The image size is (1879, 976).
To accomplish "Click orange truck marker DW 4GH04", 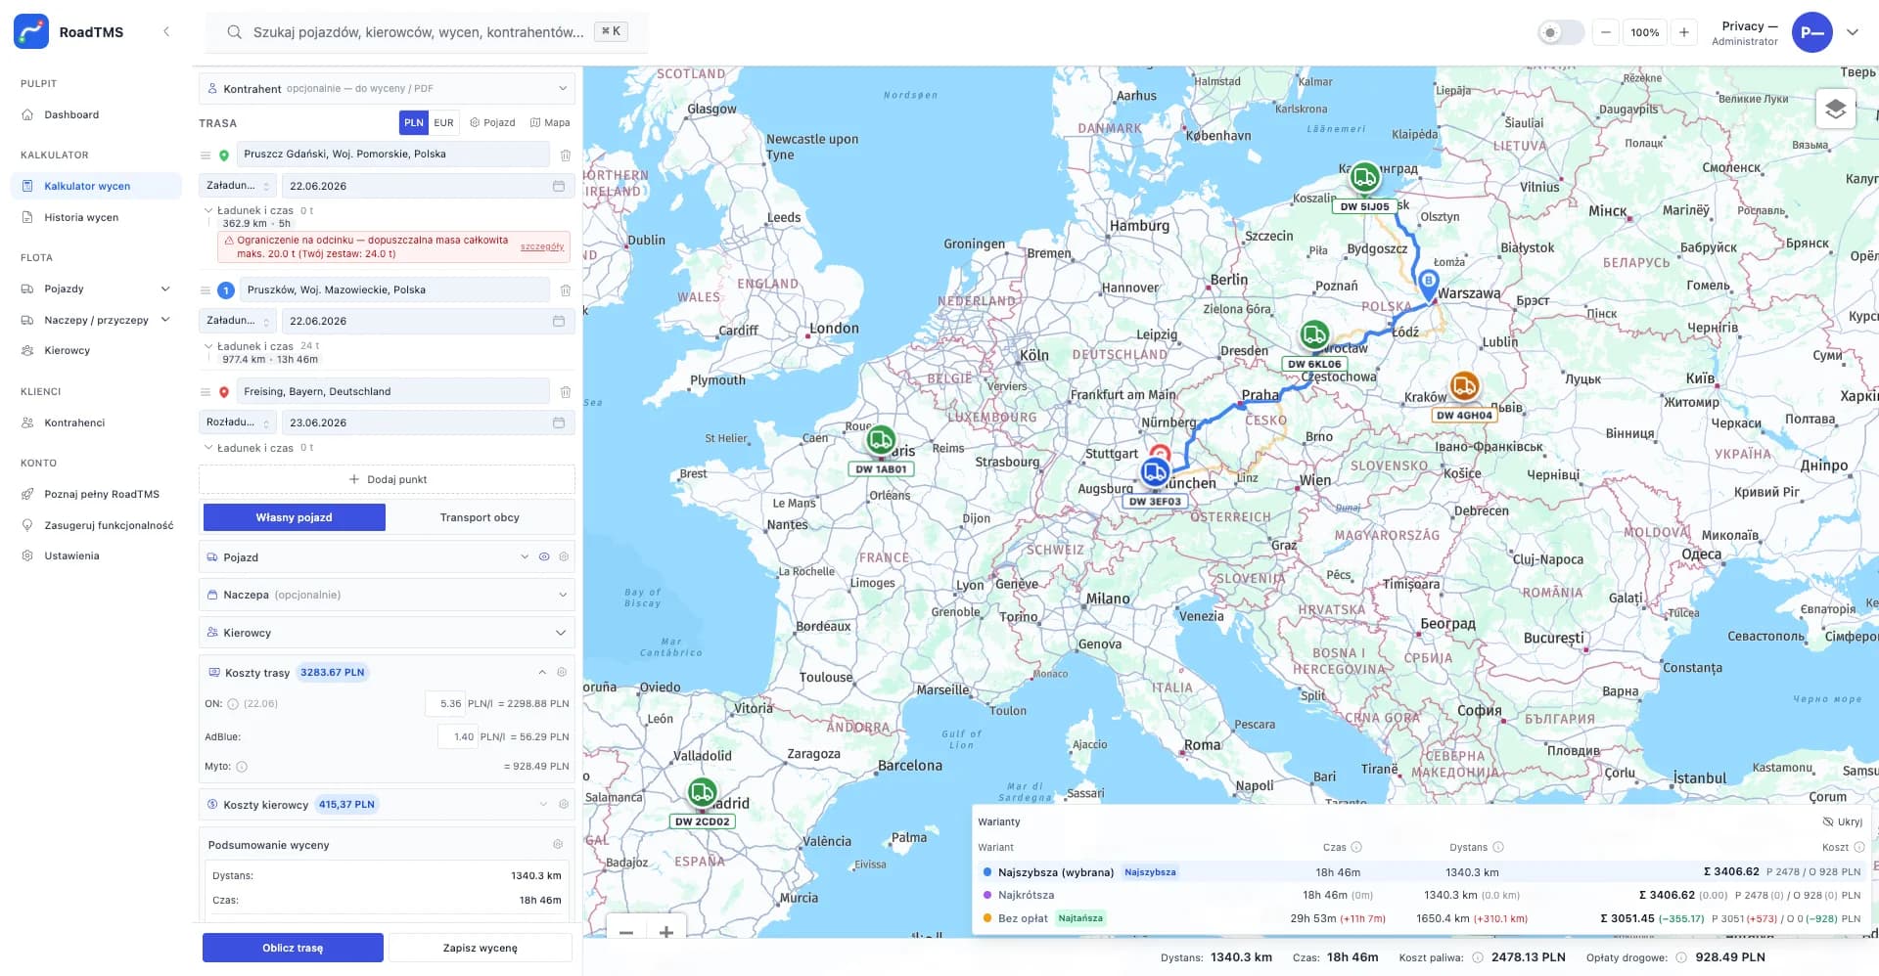I will pyautogui.click(x=1464, y=386).
